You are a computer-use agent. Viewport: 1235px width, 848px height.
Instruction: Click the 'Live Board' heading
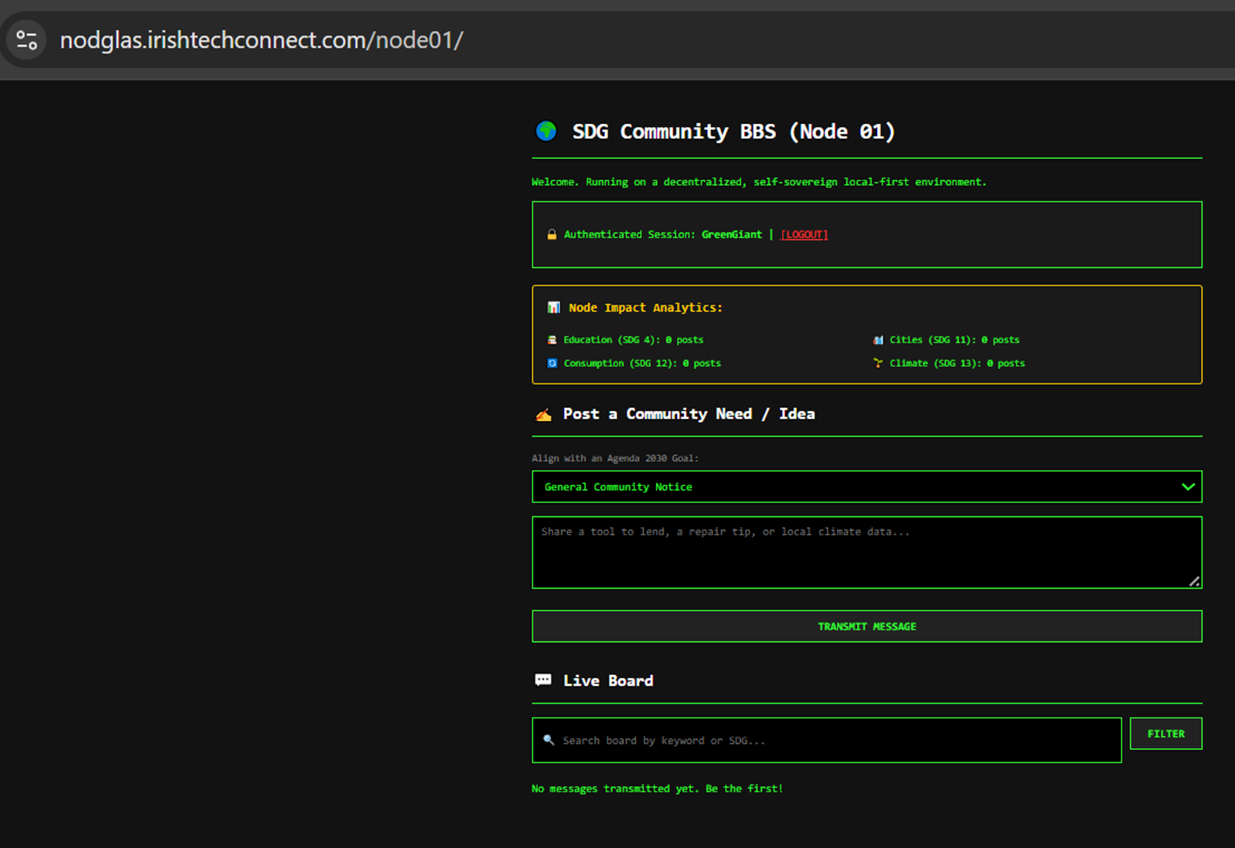click(x=608, y=681)
